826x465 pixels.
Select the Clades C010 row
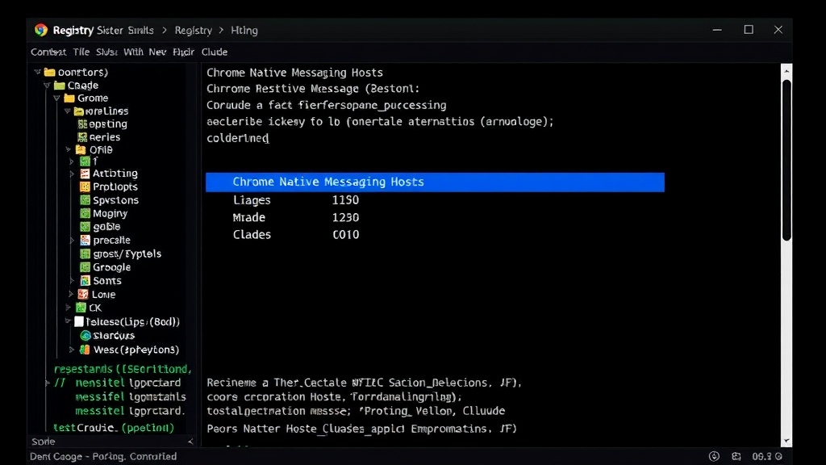point(296,235)
